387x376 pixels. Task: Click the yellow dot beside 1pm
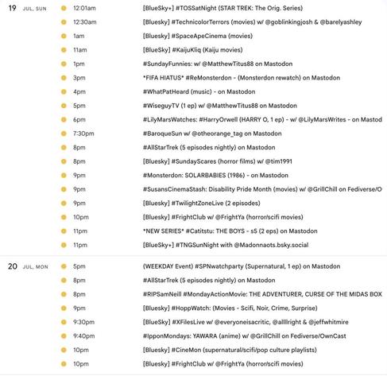click(x=64, y=64)
